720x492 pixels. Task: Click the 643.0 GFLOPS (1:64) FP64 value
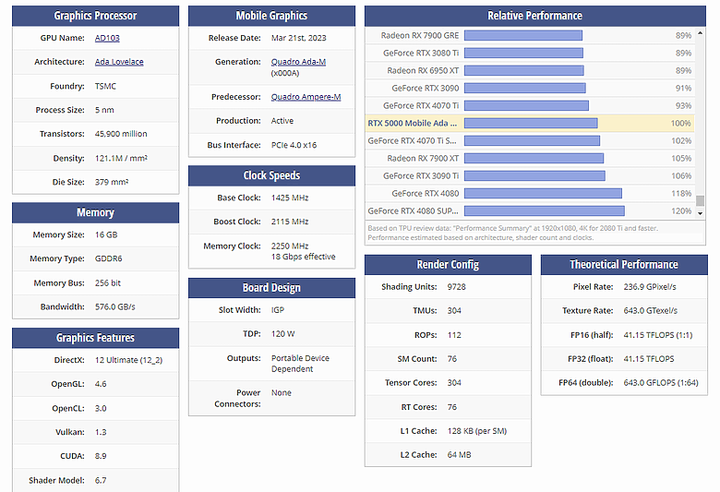click(x=661, y=383)
